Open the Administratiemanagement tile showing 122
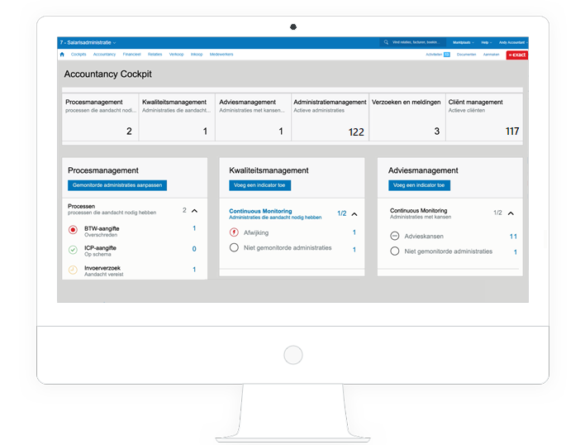Viewport: 585px width, 445px height. [330, 117]
